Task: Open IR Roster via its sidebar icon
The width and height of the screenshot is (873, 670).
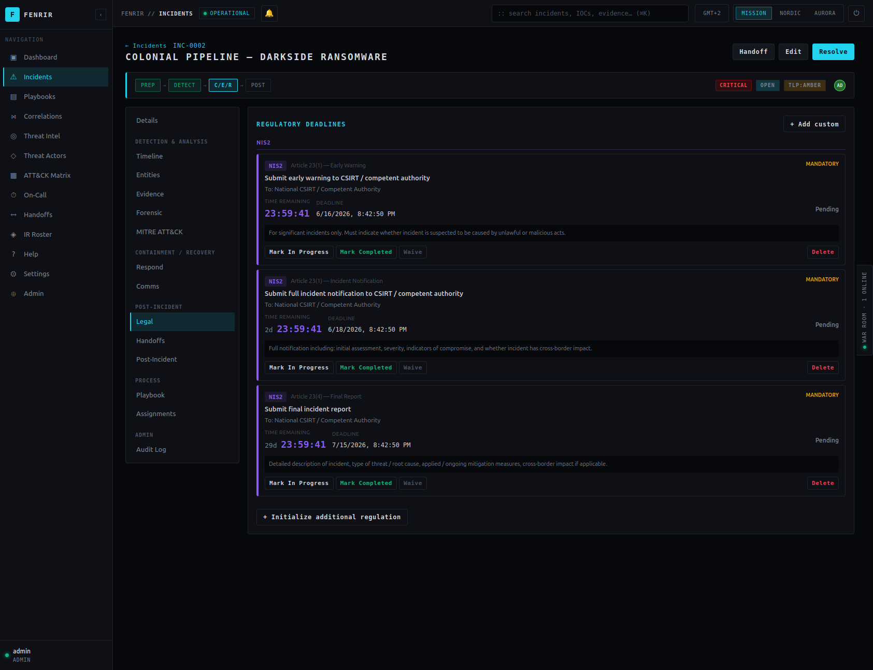Action: tap(13, 235)
